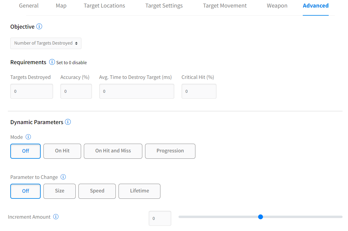Go to the Target Movement tab
This screenshot has height=231, width=348.
tap(225, 6)
